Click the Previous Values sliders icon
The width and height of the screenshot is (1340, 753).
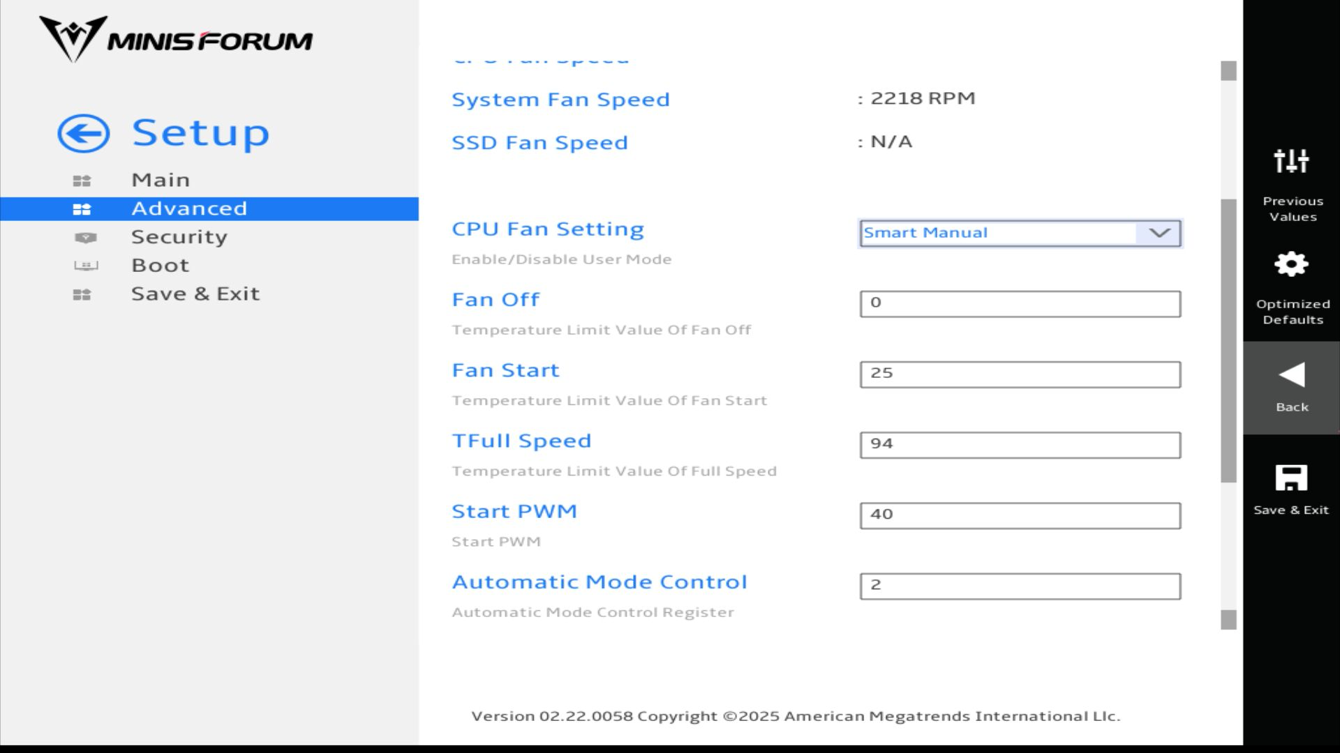[1291, 161]
